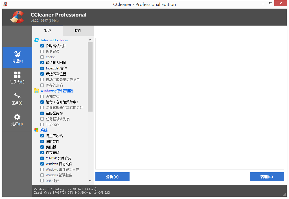Click the Windows 资源管理器 section heading
289x199 pixels.
pyautogui.click(x=57, y=91)
